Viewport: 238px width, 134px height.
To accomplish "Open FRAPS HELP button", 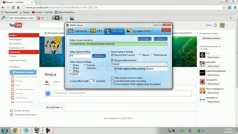I will pos(166,30).
